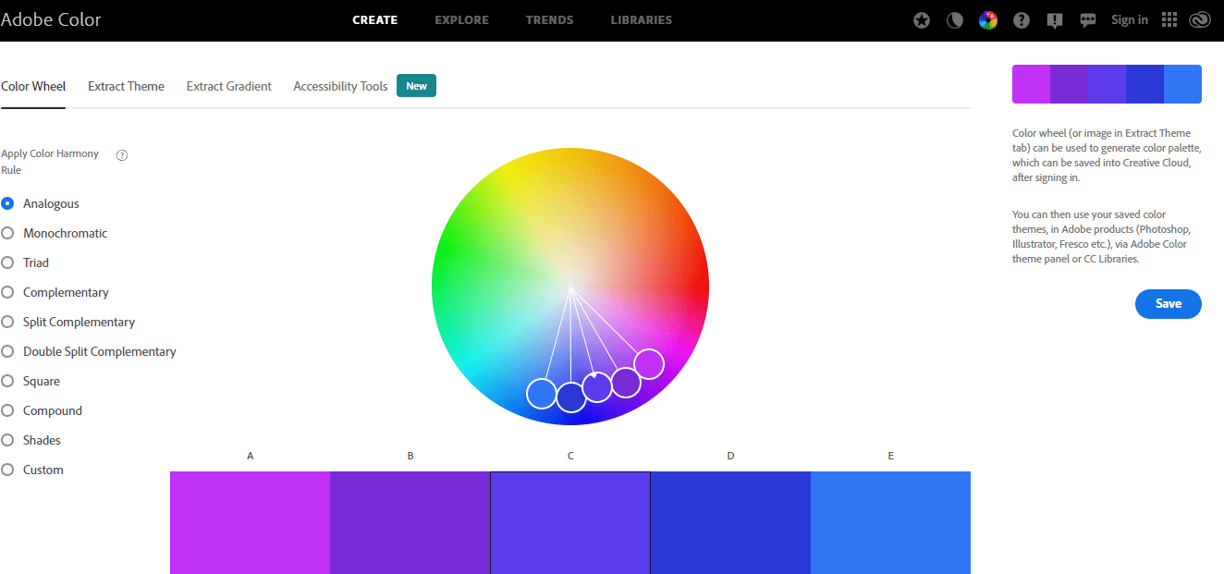Click the magenta color in the theme preview strip
Viewport: 1224px width, 574px height.
click(x=1031, y=84)
